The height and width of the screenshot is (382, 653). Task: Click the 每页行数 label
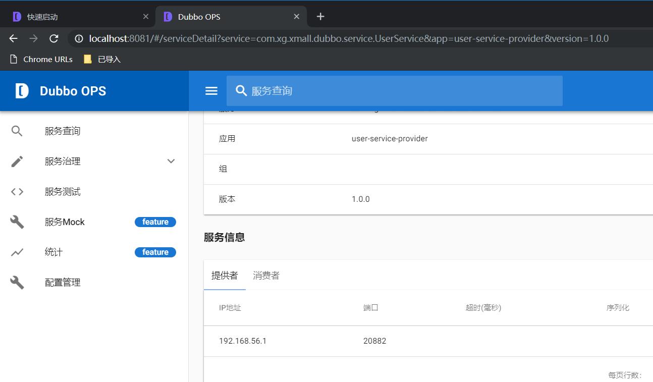tap(625, 375)
